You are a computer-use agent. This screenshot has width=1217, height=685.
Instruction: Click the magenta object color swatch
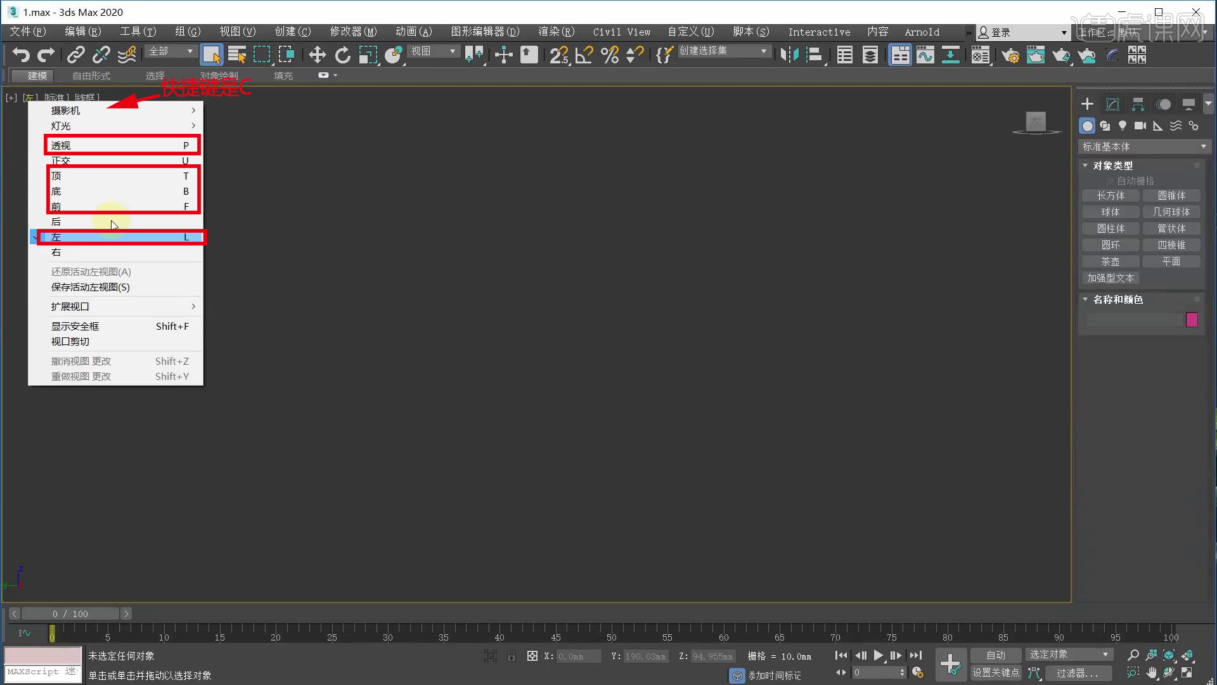click(1192, 320)
